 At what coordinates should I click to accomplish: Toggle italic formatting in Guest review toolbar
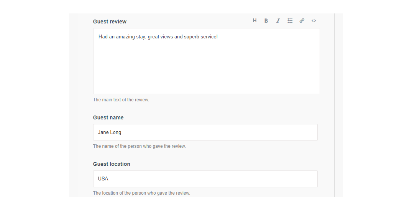(278, 21)
